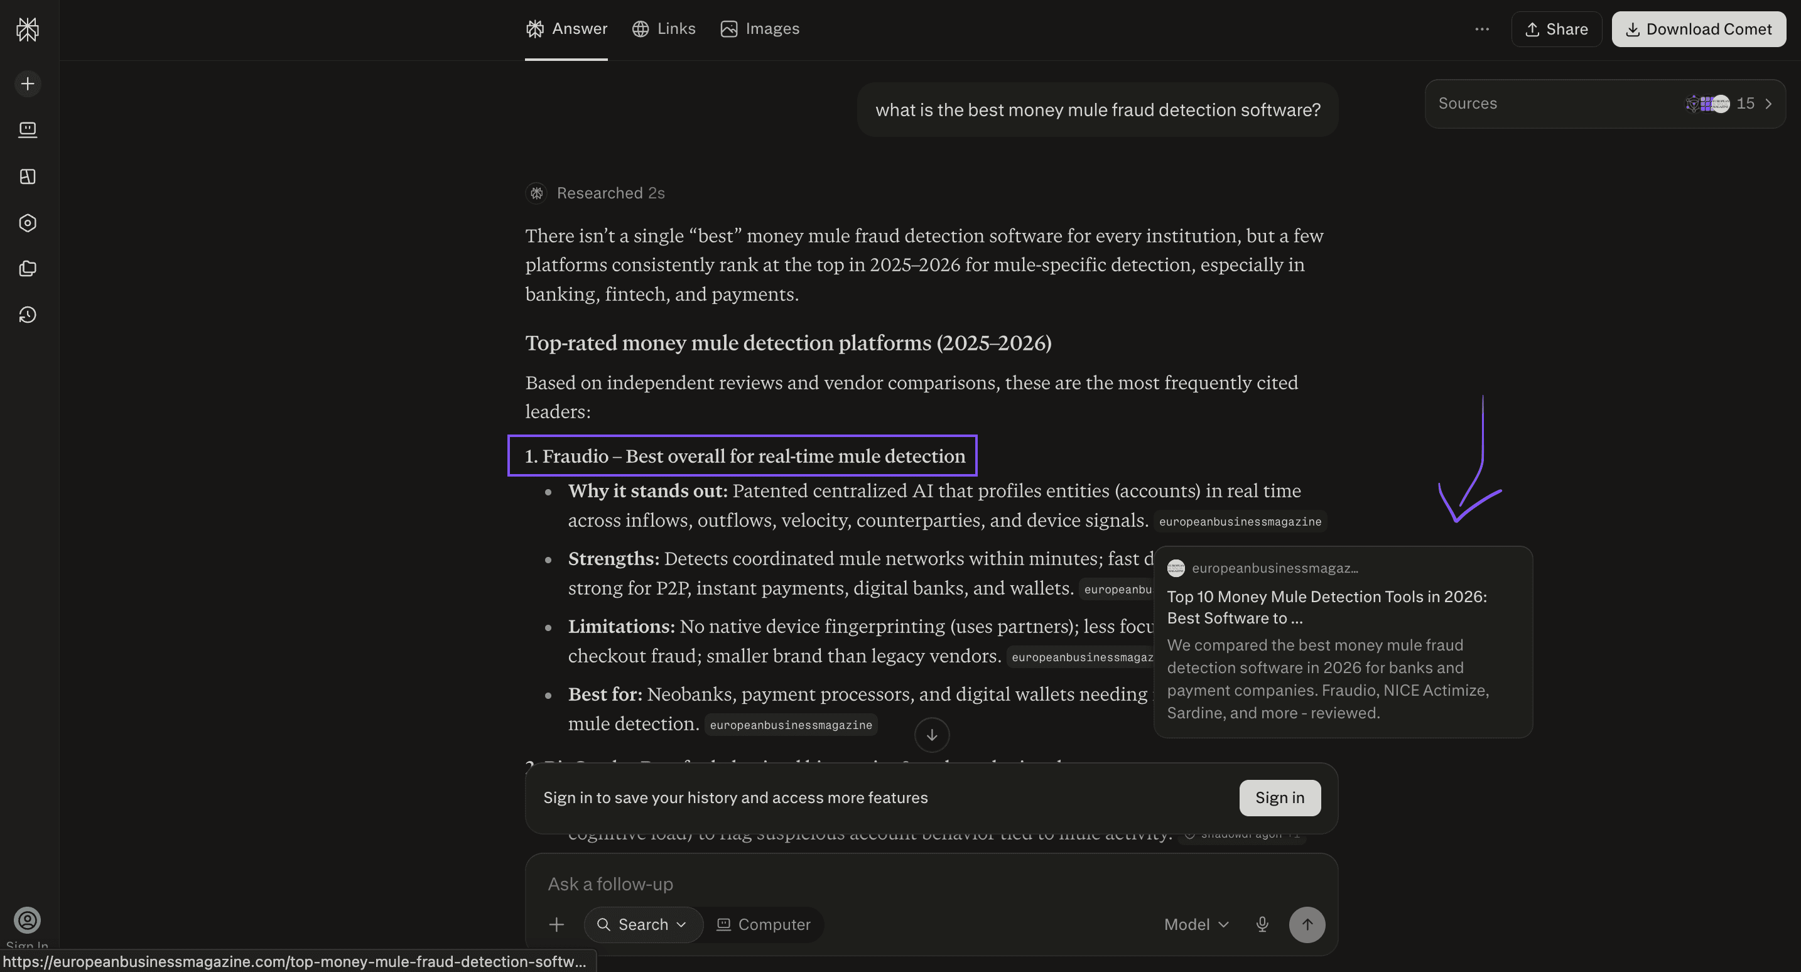Open the Search mode dropdown
The height and width of the screenshot is (972, 1801).
pyautogui.click(x=642, y=925)
